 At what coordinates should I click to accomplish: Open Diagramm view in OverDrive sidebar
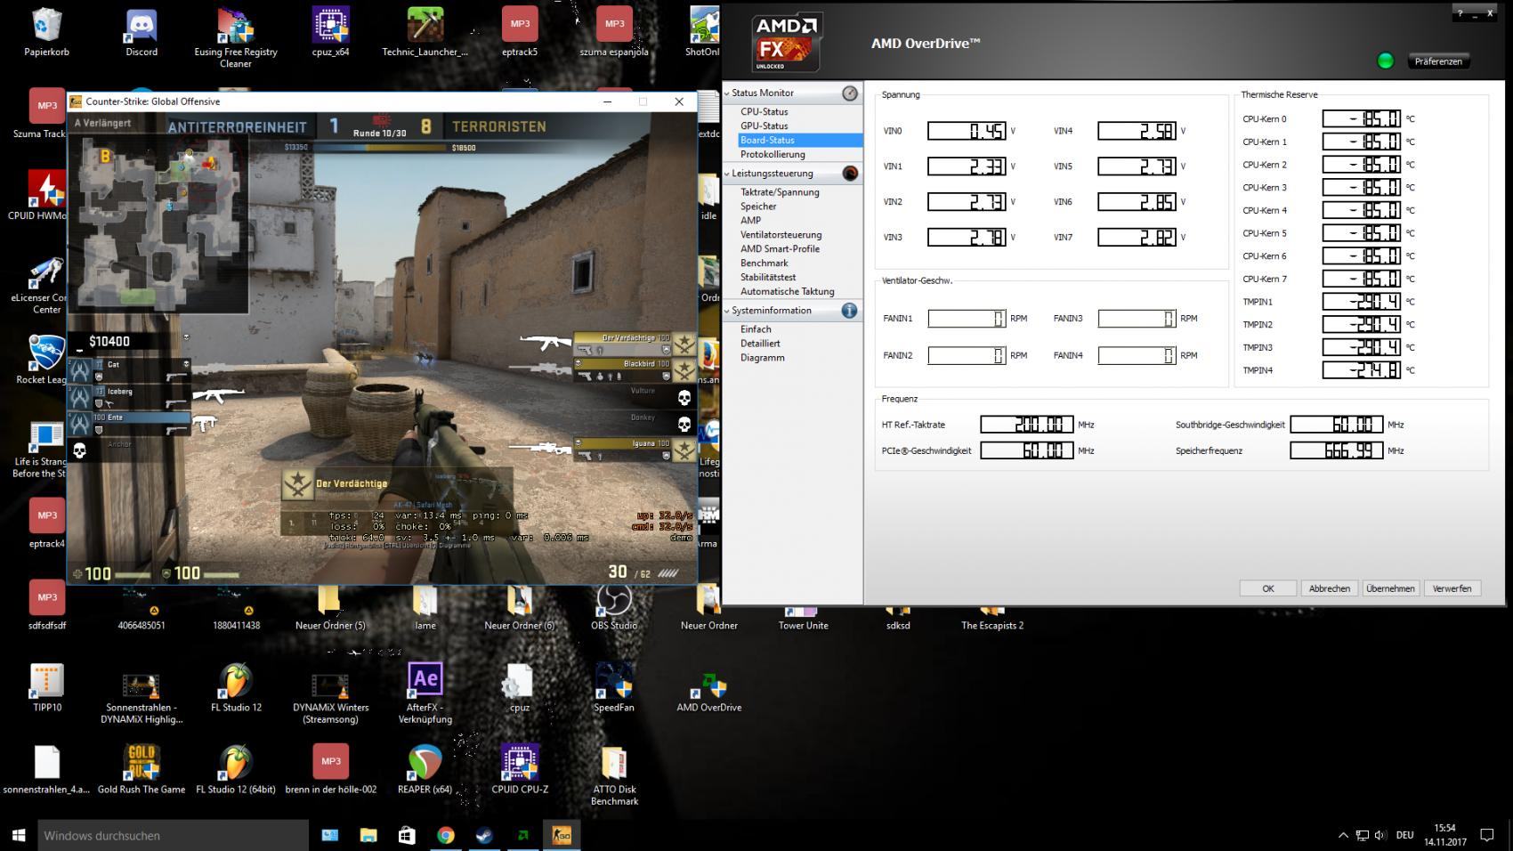[x=762, y=358]
